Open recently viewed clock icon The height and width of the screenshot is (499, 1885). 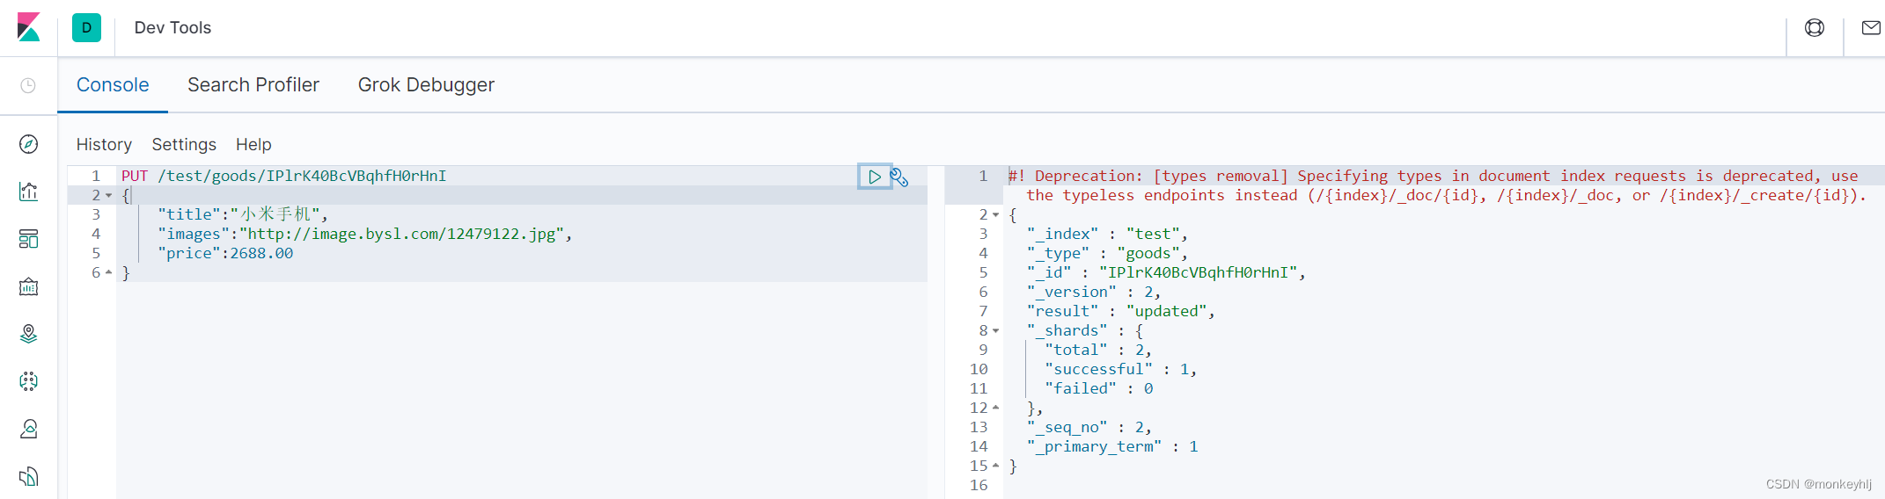[x=28, y=85]
